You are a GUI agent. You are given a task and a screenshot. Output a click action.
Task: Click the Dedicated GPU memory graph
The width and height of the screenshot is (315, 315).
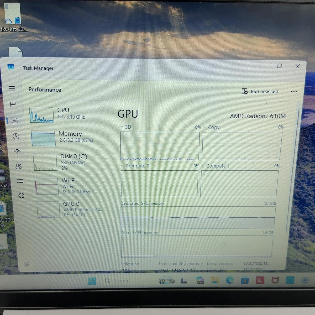198,218
